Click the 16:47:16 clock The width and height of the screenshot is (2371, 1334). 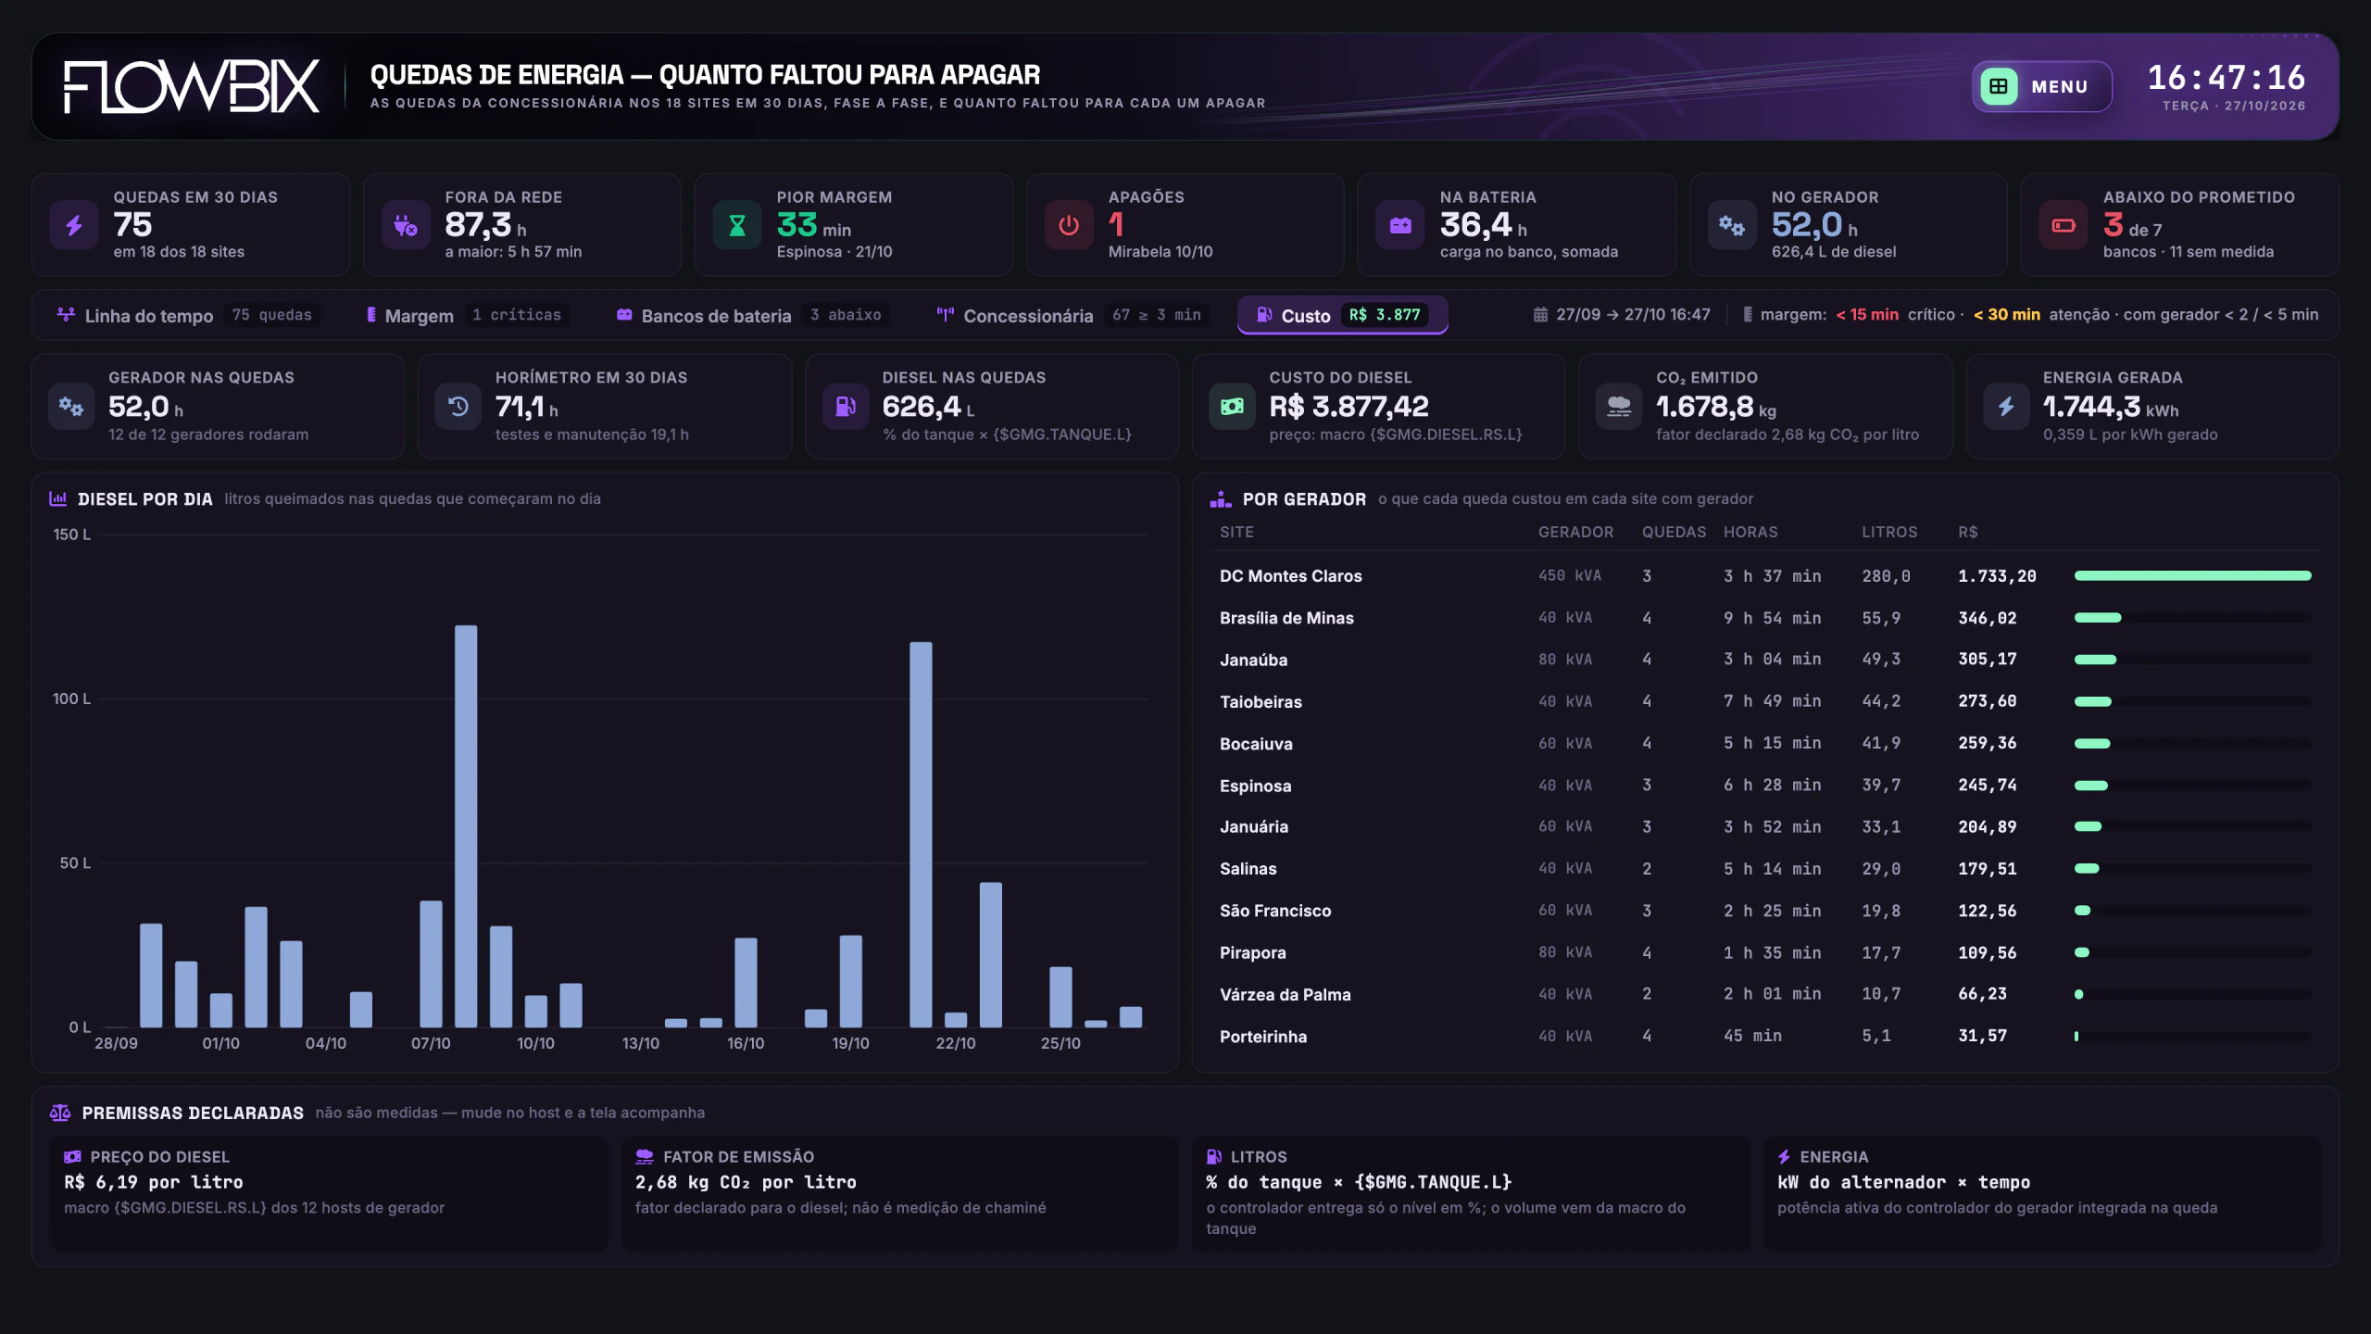click(x=2227, y=77)
